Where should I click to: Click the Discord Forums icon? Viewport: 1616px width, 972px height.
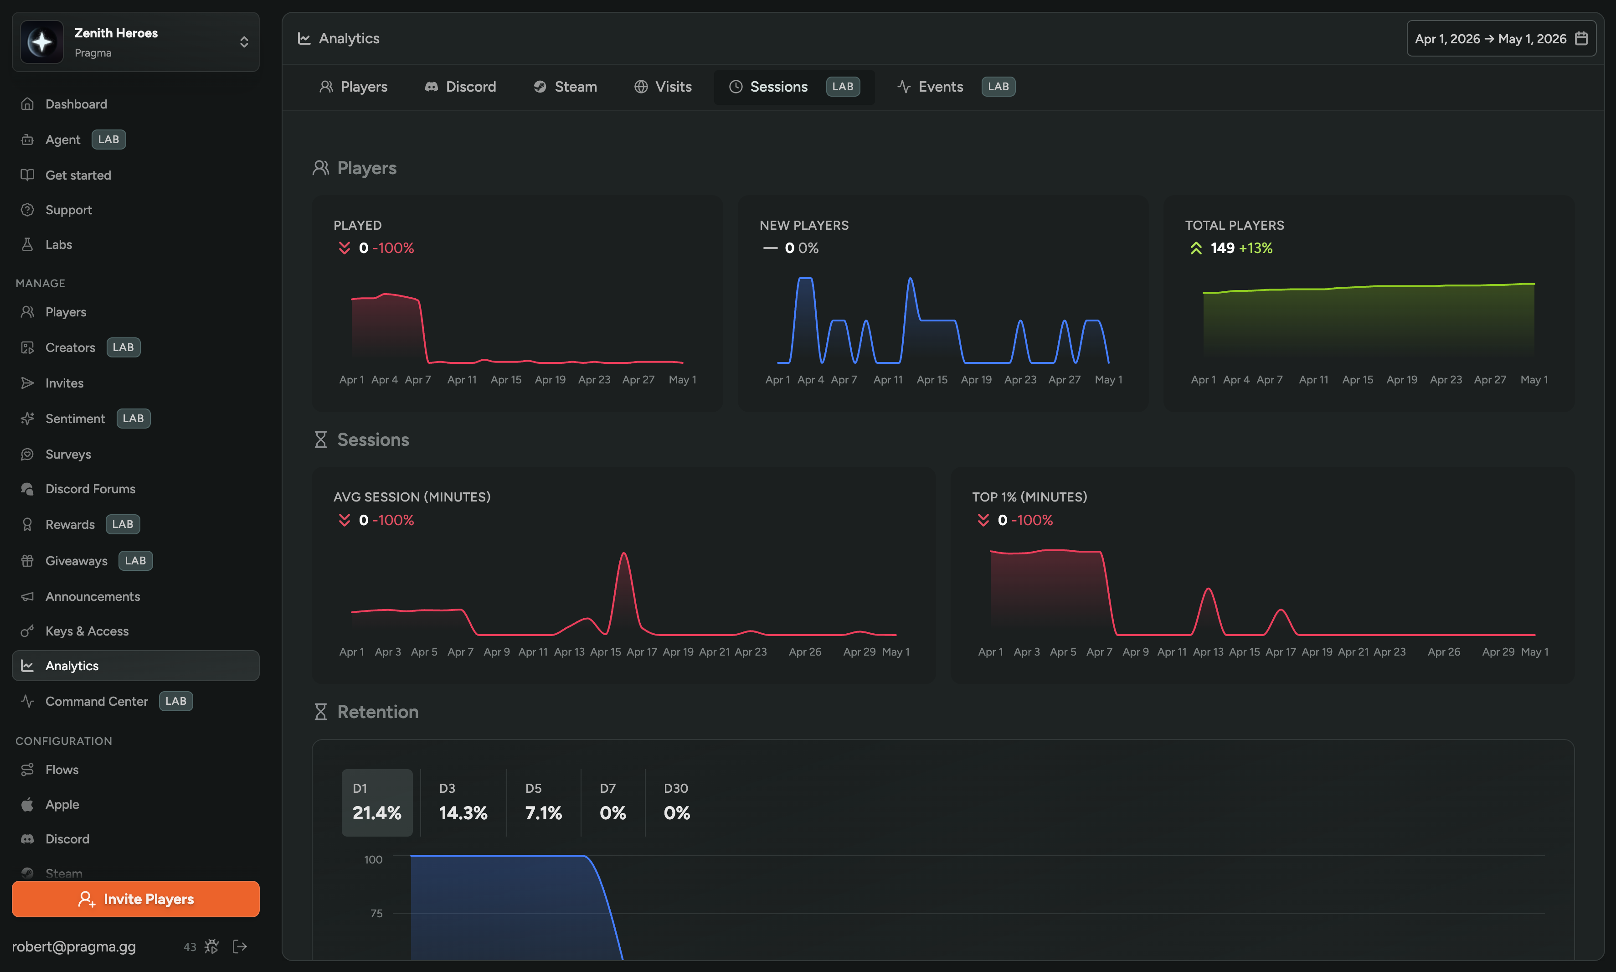27,489
